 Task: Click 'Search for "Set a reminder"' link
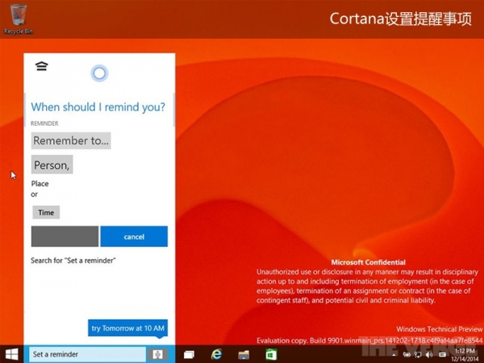(73, 261)
